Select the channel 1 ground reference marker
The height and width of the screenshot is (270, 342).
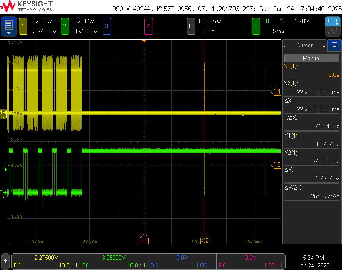[x=3, y=113]
